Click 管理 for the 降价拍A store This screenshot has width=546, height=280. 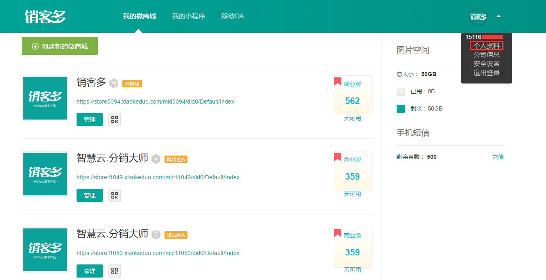click(x=90, y=195)
